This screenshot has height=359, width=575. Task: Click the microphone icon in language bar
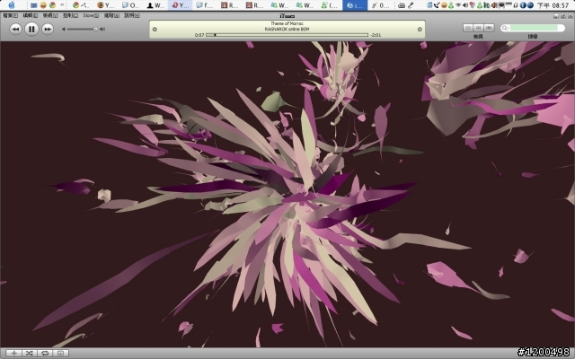pos(411,5)
